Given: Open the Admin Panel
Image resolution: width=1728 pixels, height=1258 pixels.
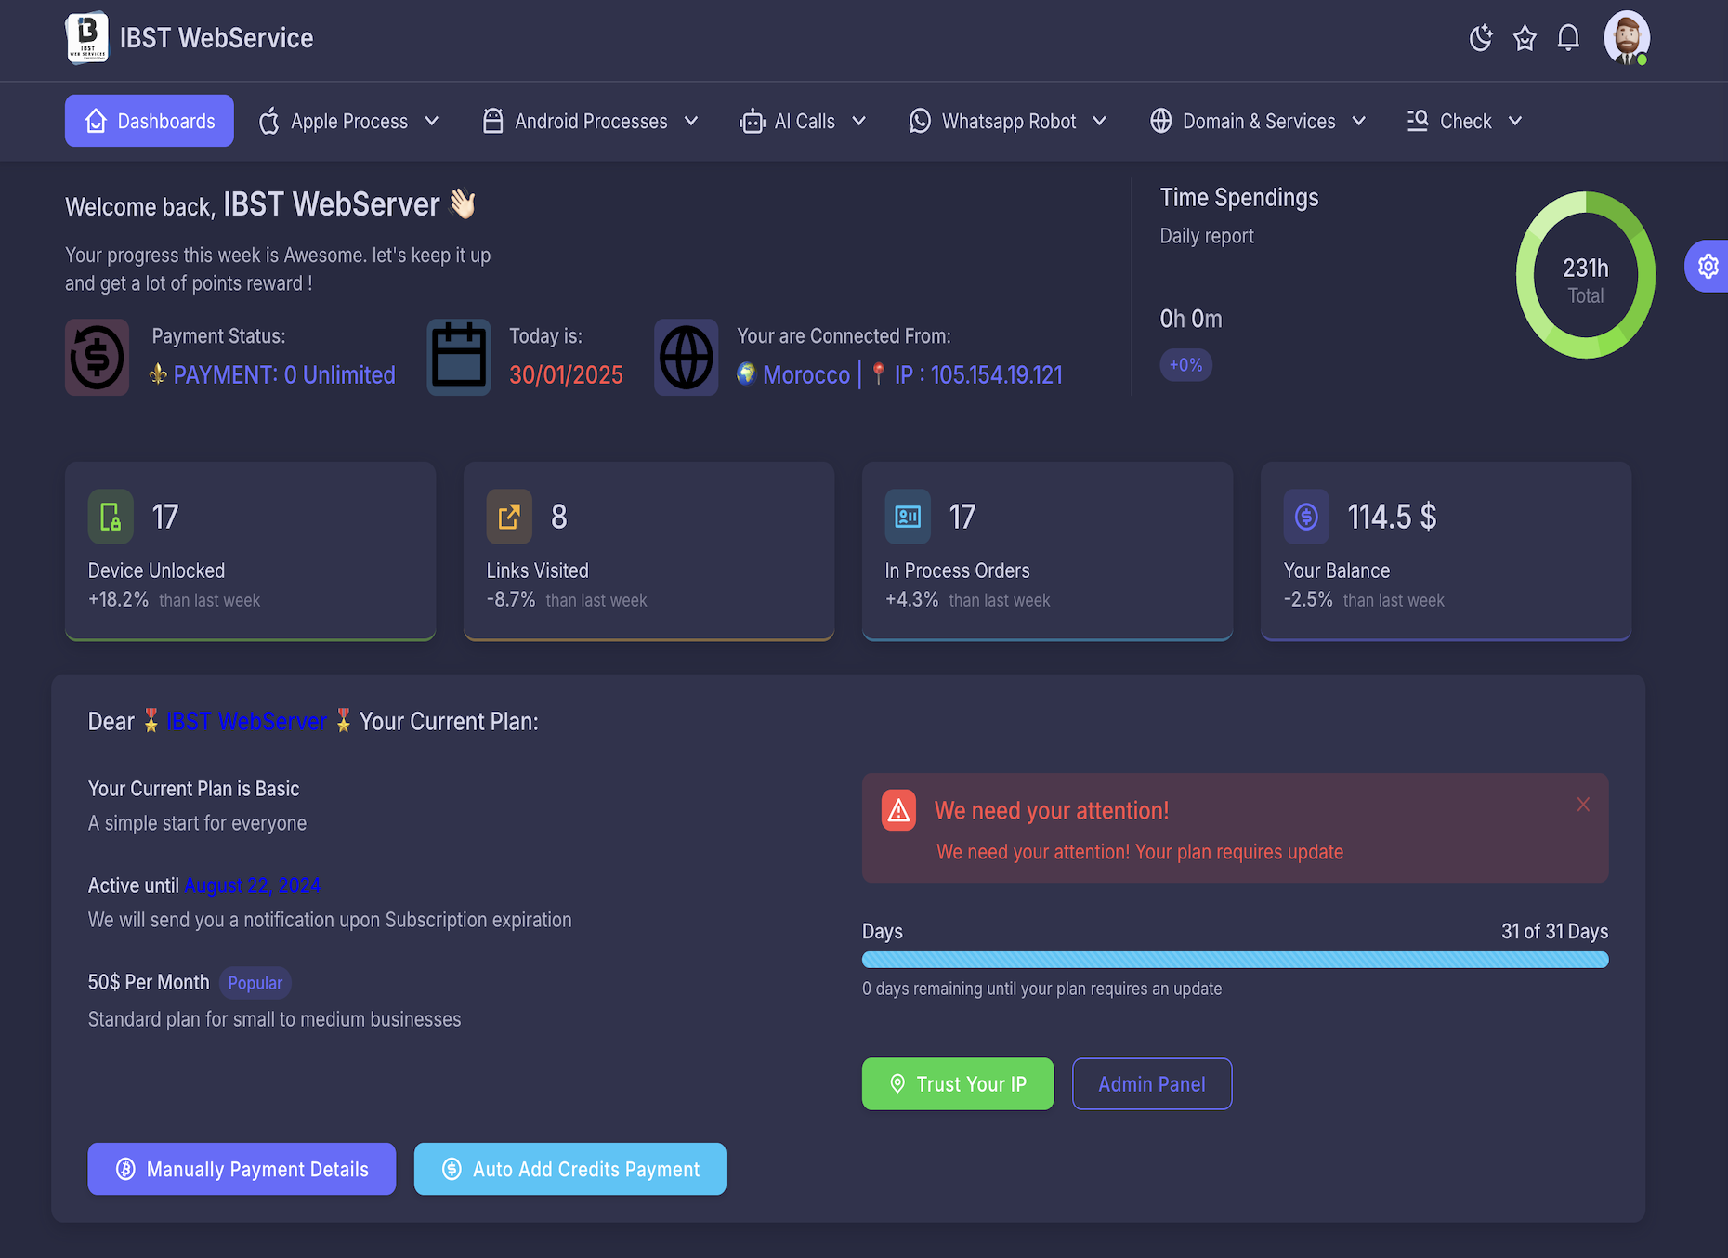Looking at the screenshot, I should click(1151, 1083).
